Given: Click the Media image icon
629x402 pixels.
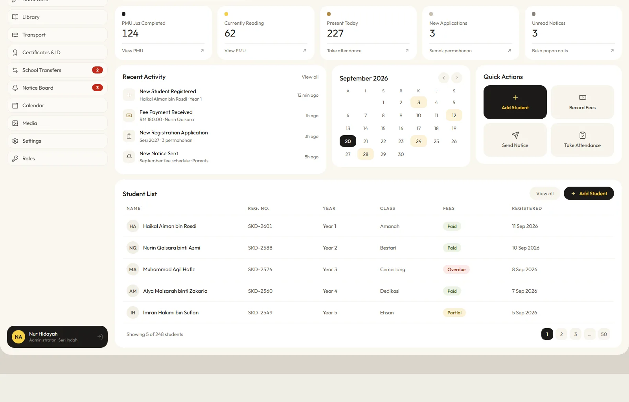Looking at the screenshot, I should pyautogui.click(x=15, y=123).
